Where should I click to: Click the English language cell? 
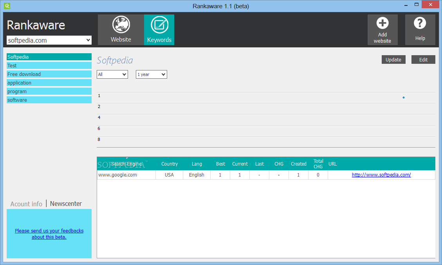pyautogui.click(x=197, y=175)
